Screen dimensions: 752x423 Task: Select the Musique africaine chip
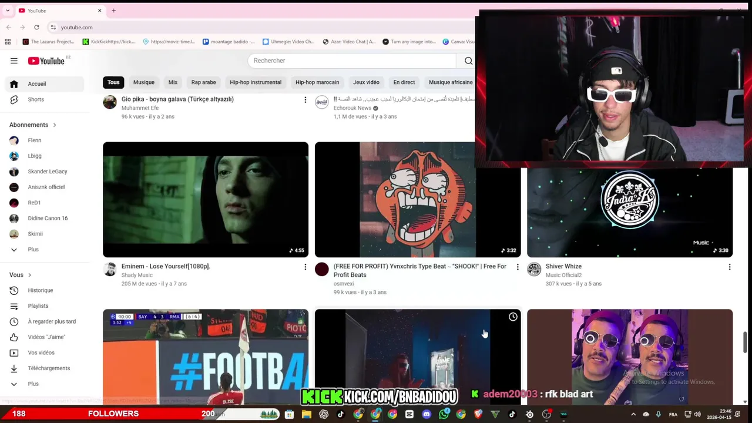point(450,82)
